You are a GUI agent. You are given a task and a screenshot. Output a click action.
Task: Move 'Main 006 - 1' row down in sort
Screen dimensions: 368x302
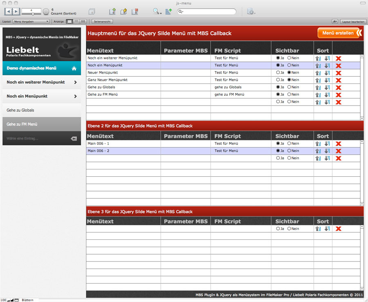point(327,144)
